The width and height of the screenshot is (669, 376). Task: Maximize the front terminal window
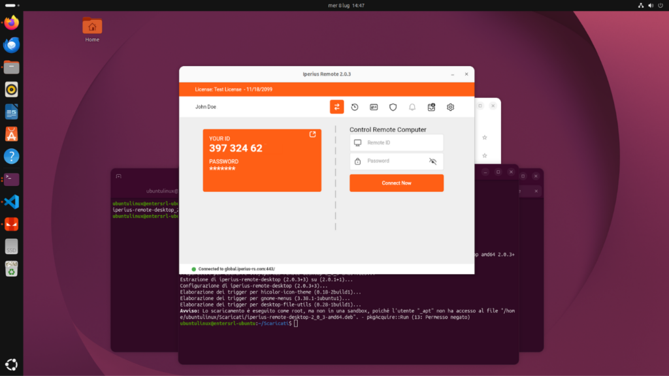click(x=498, y=172)
